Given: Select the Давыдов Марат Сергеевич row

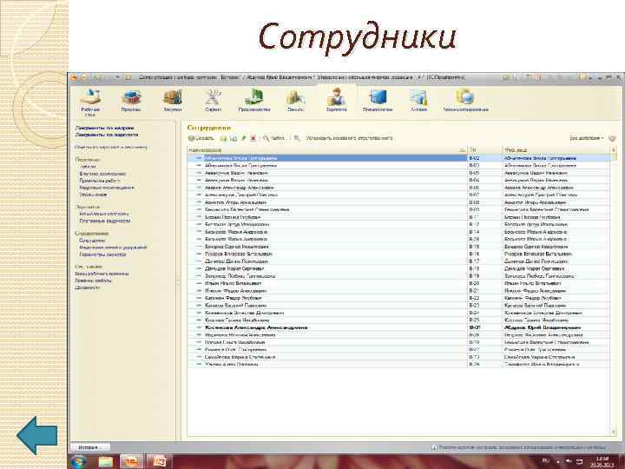Looking at the screenshot, I should (x=398, y=268).
